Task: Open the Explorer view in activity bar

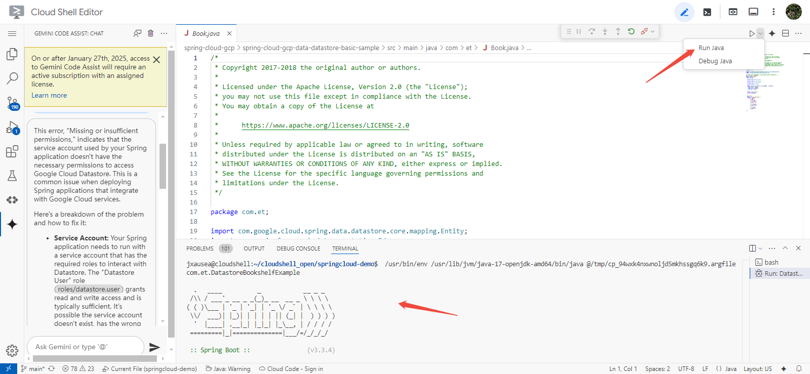Action: click(12, 54)
